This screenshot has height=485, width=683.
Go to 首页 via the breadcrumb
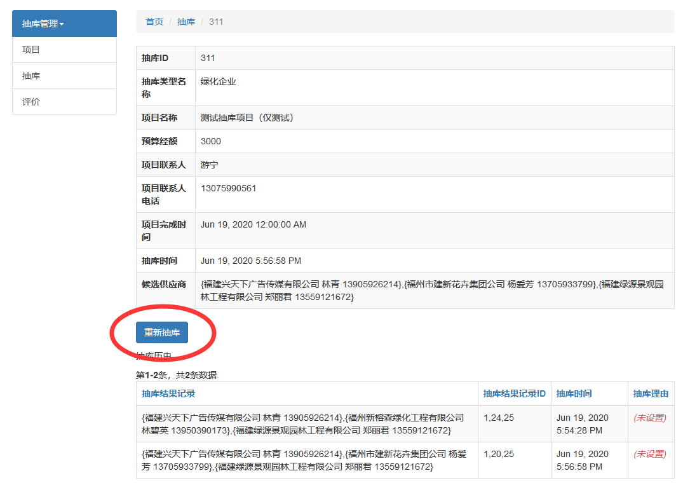(154, 22)
